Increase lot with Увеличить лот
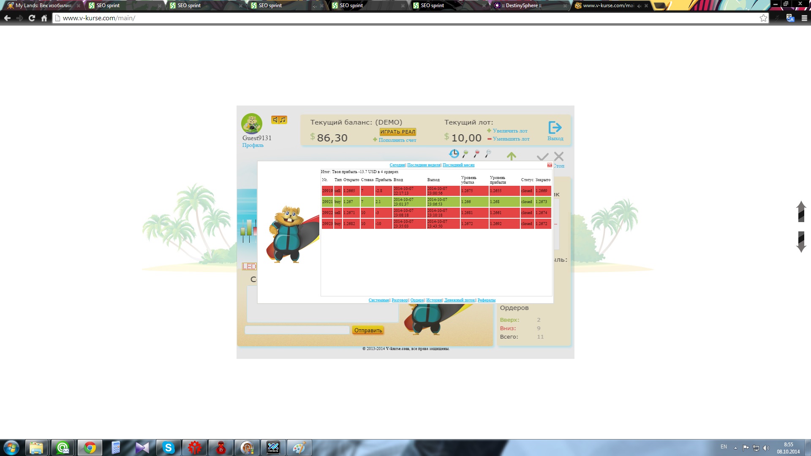The image size is (811, 456). tap(510, 131)
